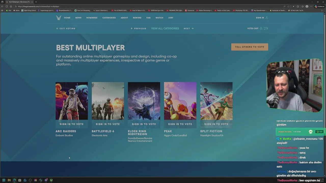Open the Kick bookmark
Screen dimensions: 326x183
[x=9, y=10]
